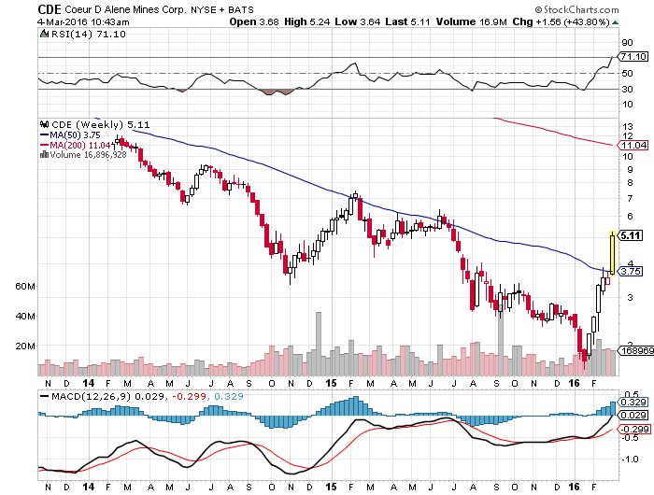This screenshot has height=495, width=654.
Task: Click the yellow highlighted latest weekly candle
Action: pyautogui.click(x=612, y=253)
